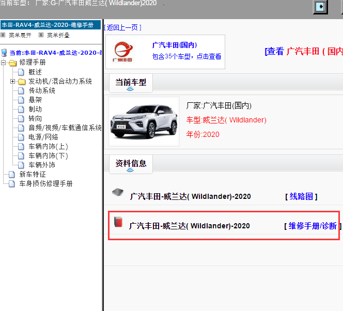
Task: Click the document icon beside 传动系统
Action: coord(21,90)
